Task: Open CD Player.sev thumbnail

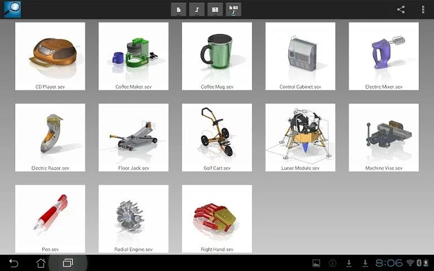Action: coord(50,56)
